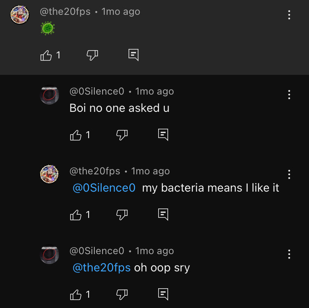Like the "oh oop sry" reply
Image resolution: width=309 pixels, height=308 pixels.
click(x=76, y=294)
